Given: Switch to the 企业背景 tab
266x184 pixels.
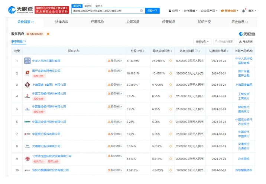Looking at the screenshot, I should point(26,22).
